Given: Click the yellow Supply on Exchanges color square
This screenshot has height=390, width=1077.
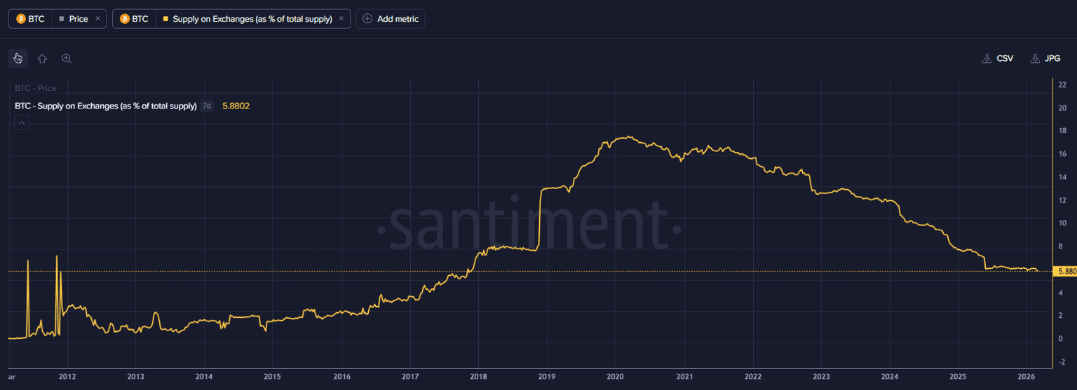Looking at the screenshot, I should 165,19.
